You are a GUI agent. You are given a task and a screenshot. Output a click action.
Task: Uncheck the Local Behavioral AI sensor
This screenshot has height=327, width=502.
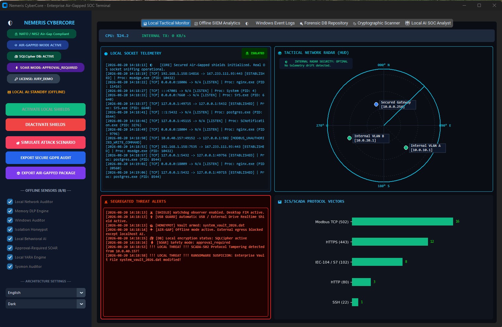[10, 239]
